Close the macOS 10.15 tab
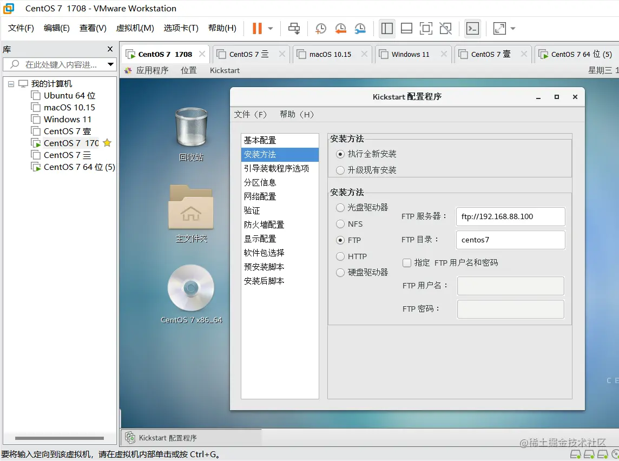 click(x=364, y=54)
